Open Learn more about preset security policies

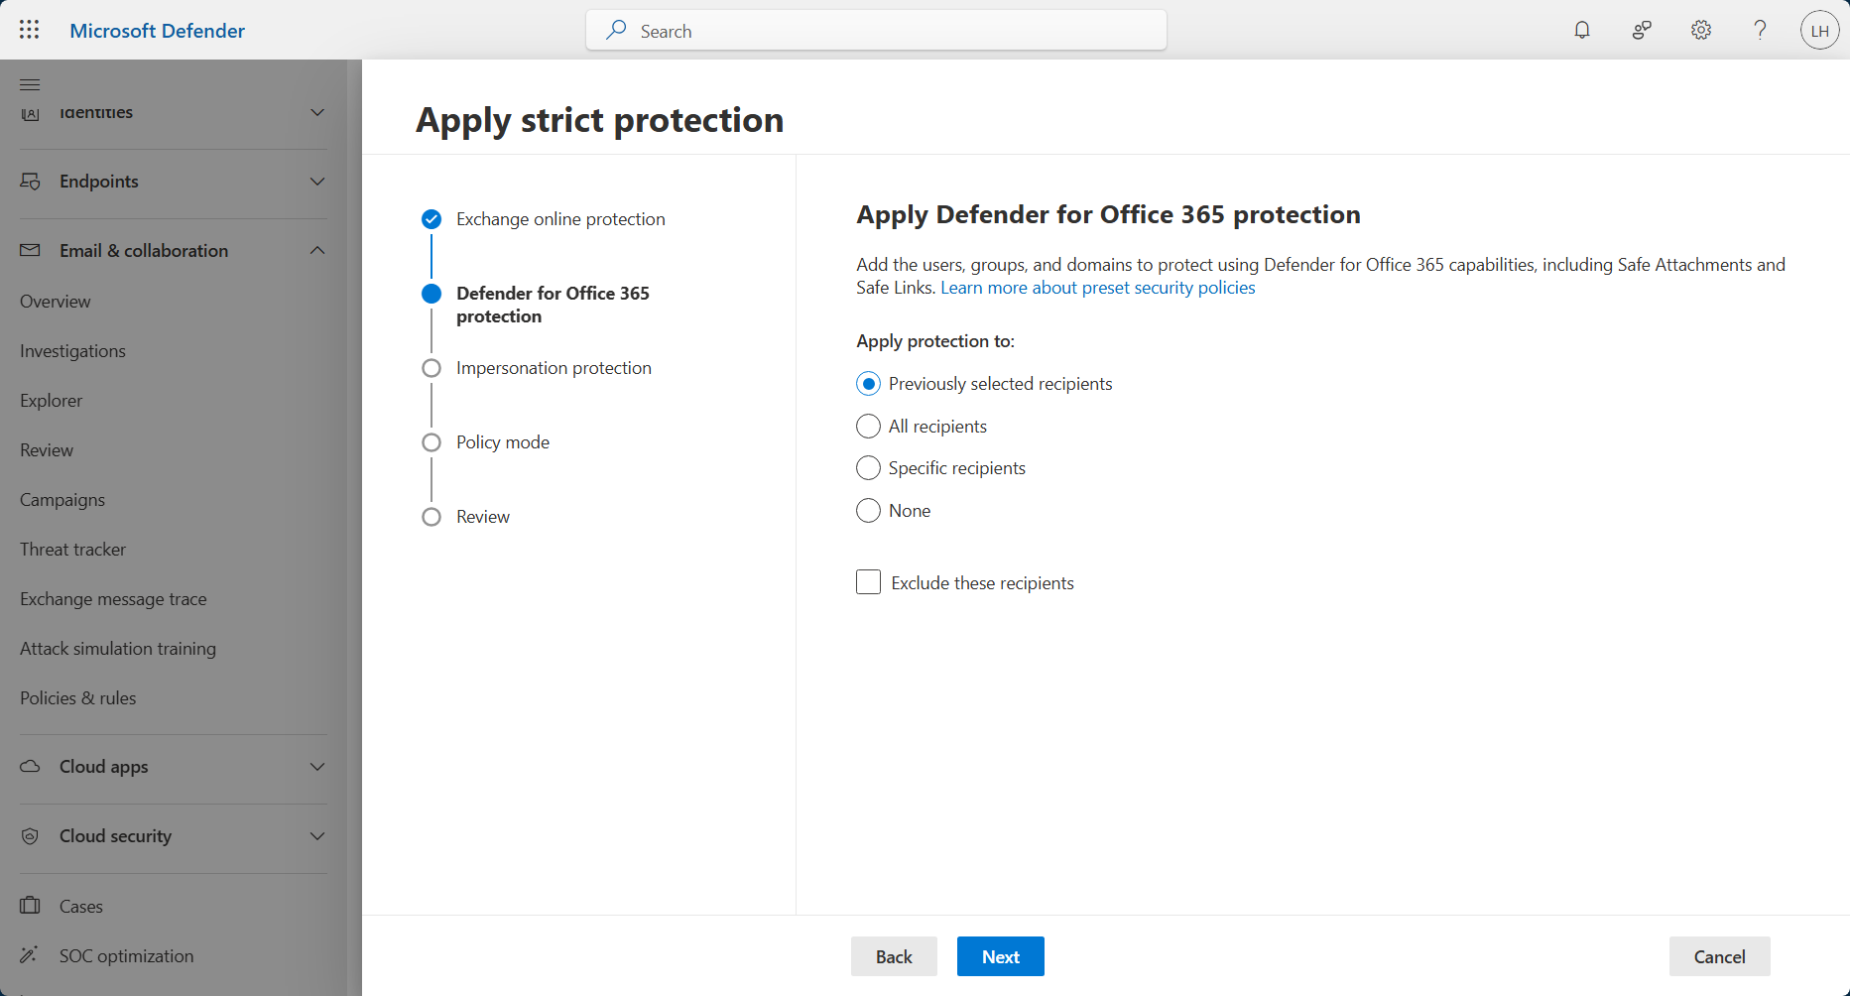point(1097,288)
